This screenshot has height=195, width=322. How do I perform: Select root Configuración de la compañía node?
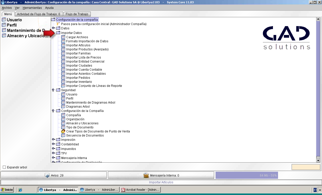(77, 19)
